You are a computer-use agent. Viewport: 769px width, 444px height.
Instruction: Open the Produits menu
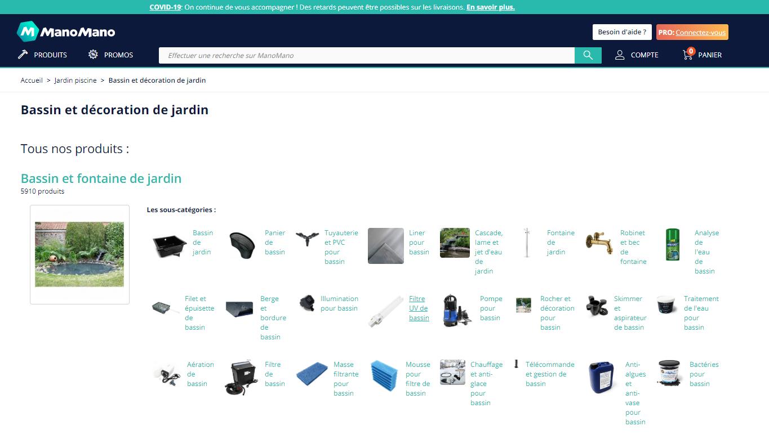tap(43, 55)
